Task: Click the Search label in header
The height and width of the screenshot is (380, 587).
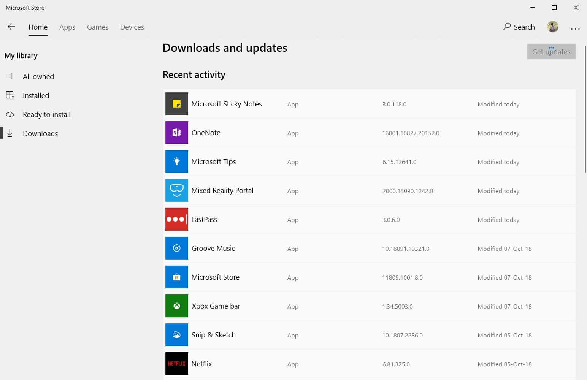Action: 524,27
